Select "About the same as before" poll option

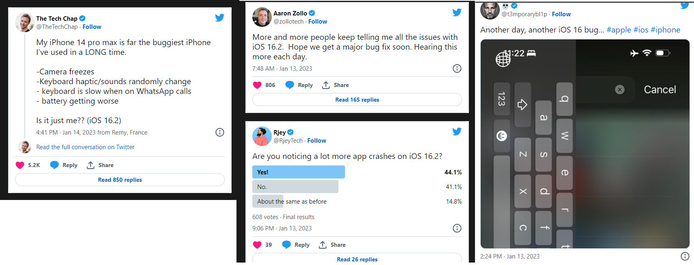(292, 202)
